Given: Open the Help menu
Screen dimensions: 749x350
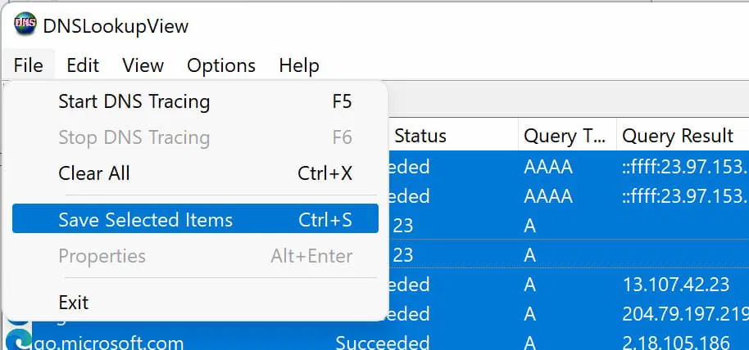Looking at the screenshot, I should (x=298, y=65).
